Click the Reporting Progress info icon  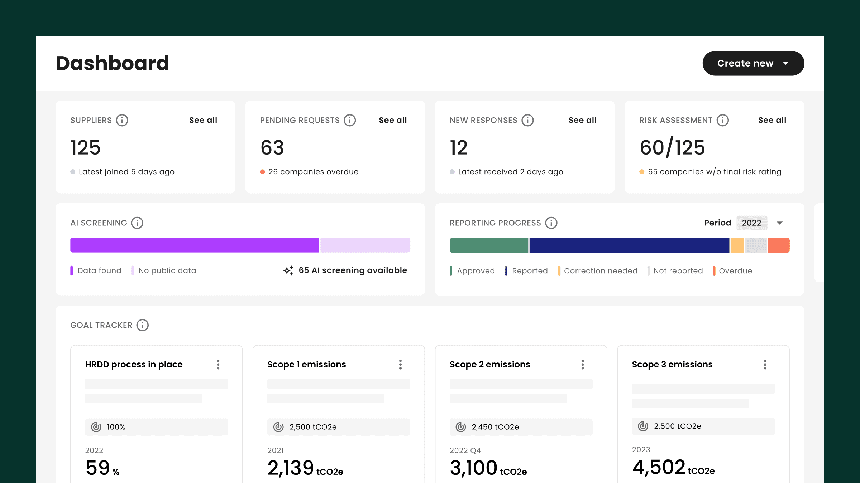point(551,223)
